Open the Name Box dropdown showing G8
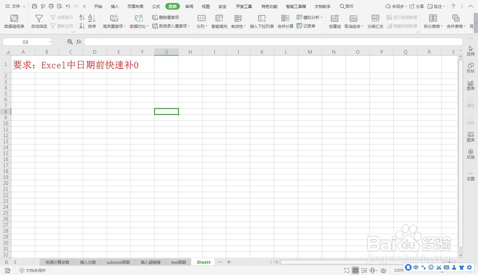Image resolution: width=478 pixels, height=275 pixels. pyautogui.click(x=50, y=42)
